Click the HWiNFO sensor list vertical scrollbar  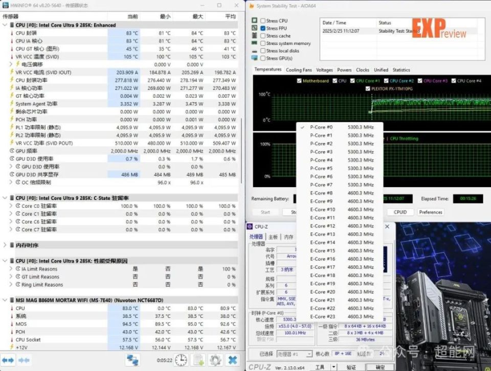(x=241, y=150)
